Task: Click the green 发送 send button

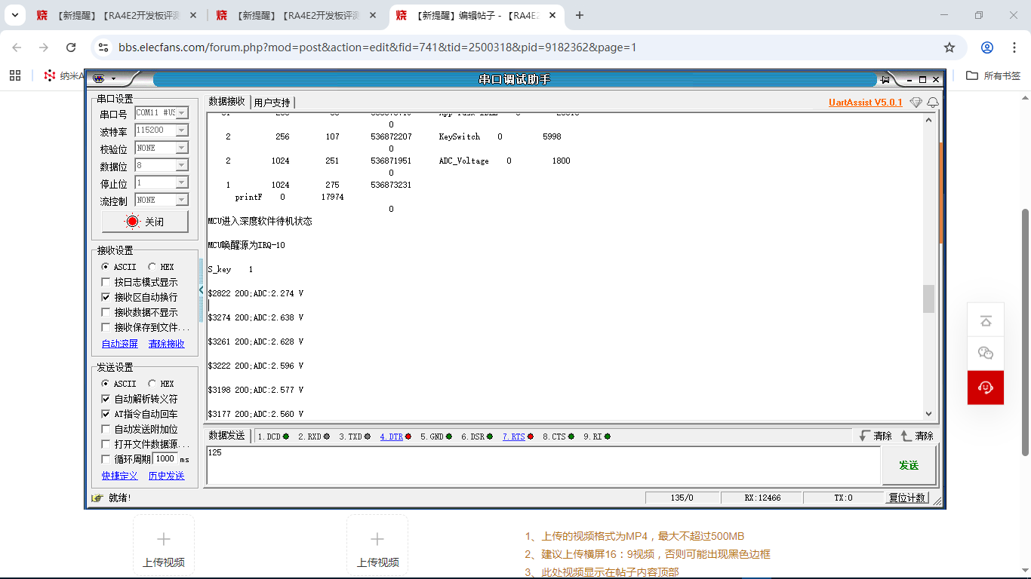Action: tap(909, 465)
